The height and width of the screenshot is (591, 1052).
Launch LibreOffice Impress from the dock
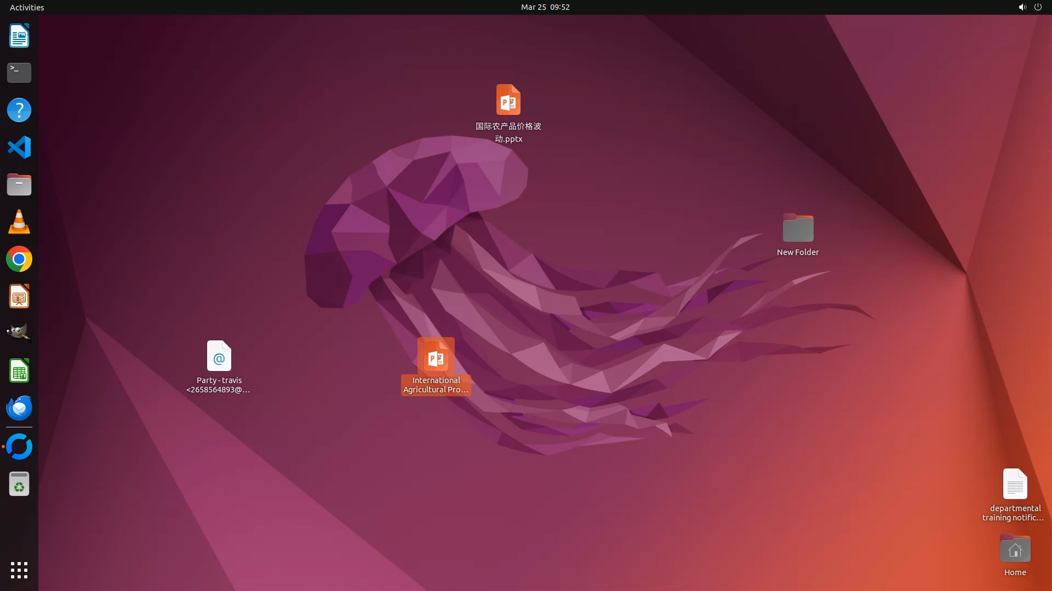[19, 297]
